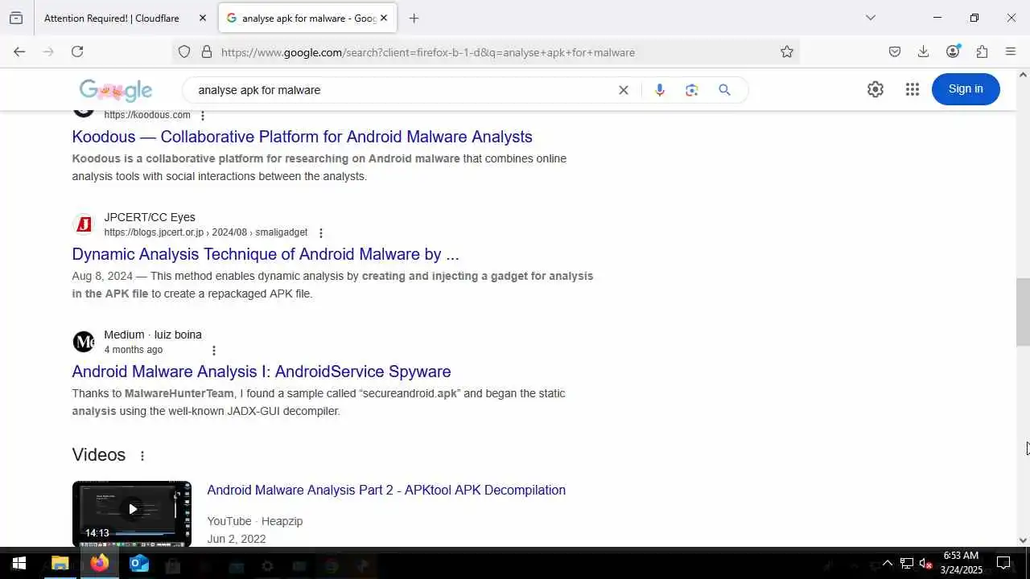Click the page vertical scrollbar thumb
This screenshot has height=579, width=1030.
point(1023,312)
